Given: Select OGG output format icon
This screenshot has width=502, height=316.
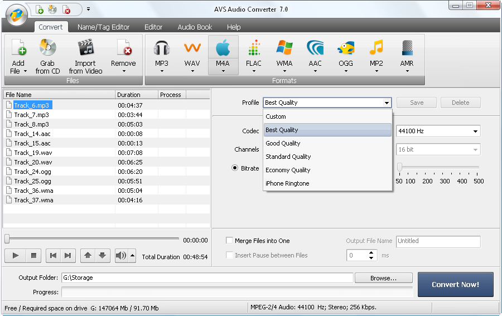Looking at the screenshot, I should pos(346,48).
